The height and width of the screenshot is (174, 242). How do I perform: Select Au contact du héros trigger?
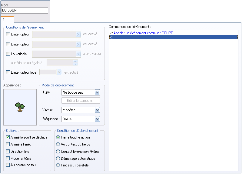click(58, 144)
